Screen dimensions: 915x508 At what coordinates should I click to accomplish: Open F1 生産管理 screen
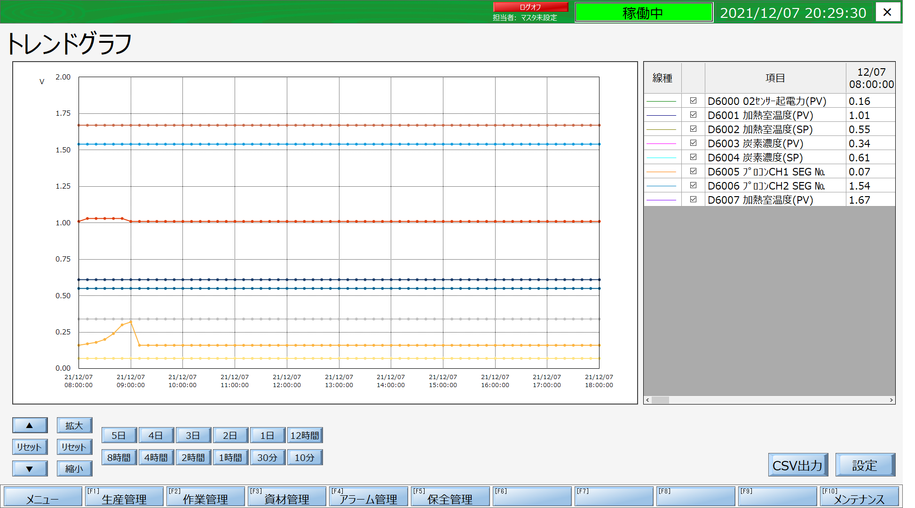coord(124,497)
